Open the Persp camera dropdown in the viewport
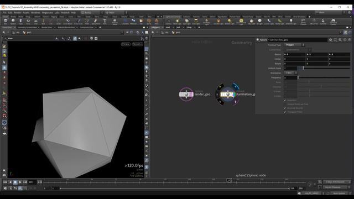Screen dimensions: 354x199 pyautogui.click(x=126, y=44)
